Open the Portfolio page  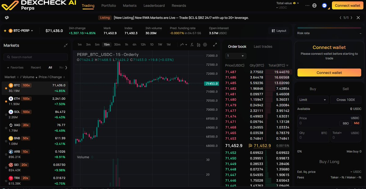109,5
